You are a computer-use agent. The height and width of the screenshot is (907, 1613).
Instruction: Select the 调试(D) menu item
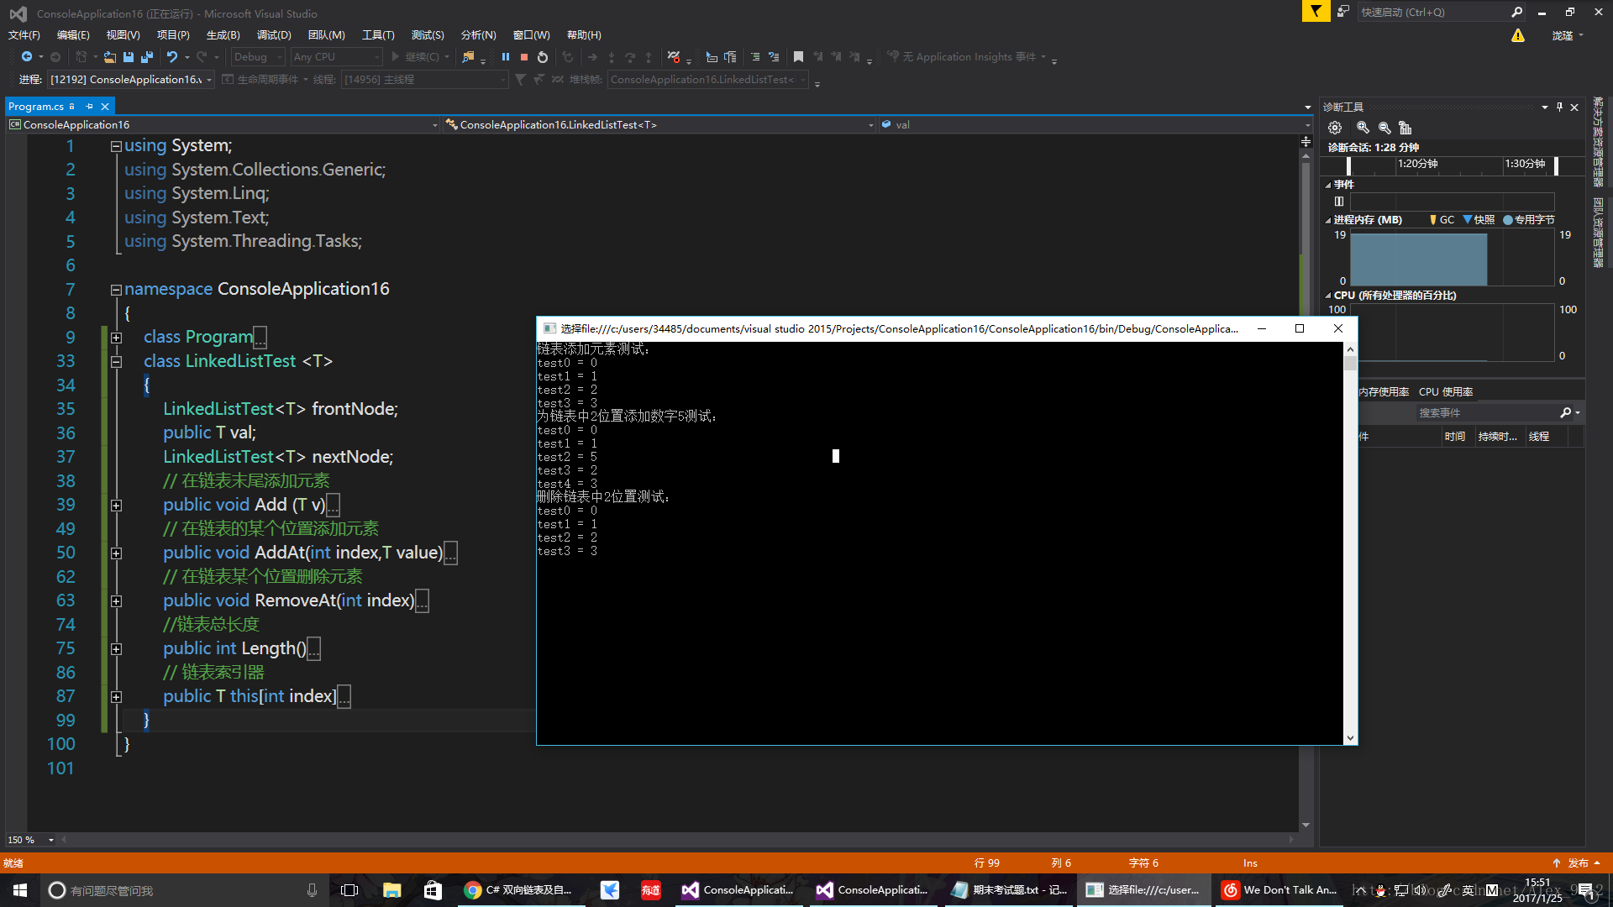[x=271, y=34]
